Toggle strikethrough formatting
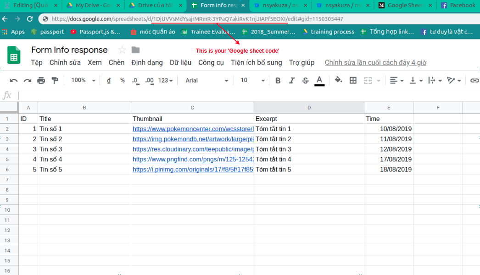This screenshot has height=275, width=480. (305, 81)
